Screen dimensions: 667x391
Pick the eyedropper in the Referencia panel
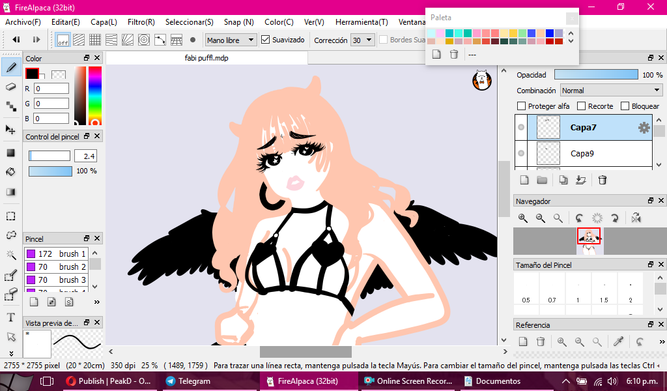click(x=619, y=341)
